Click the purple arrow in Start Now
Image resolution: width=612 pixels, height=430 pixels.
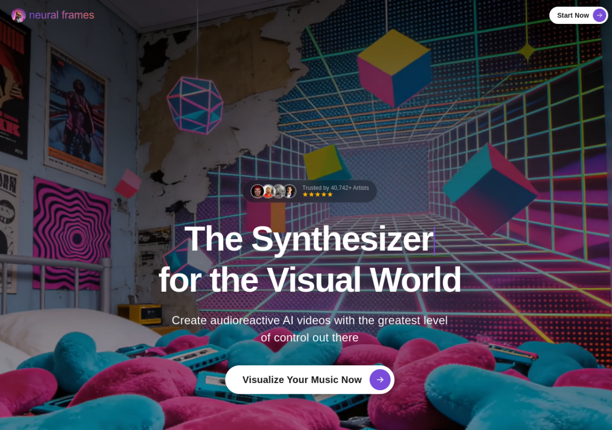[x=599, y=15]
